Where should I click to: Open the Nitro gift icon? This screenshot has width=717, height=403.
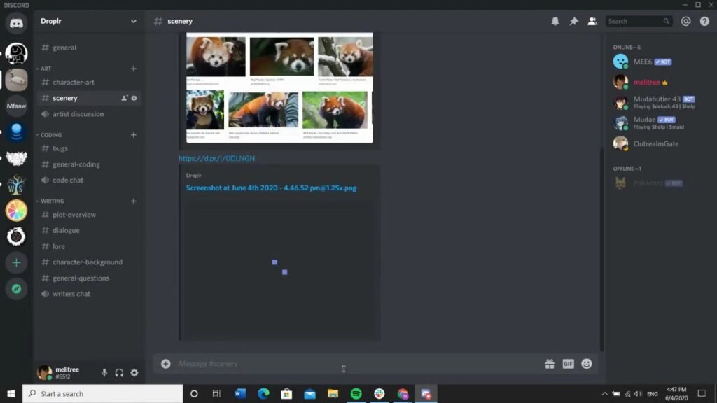[550, 364]
